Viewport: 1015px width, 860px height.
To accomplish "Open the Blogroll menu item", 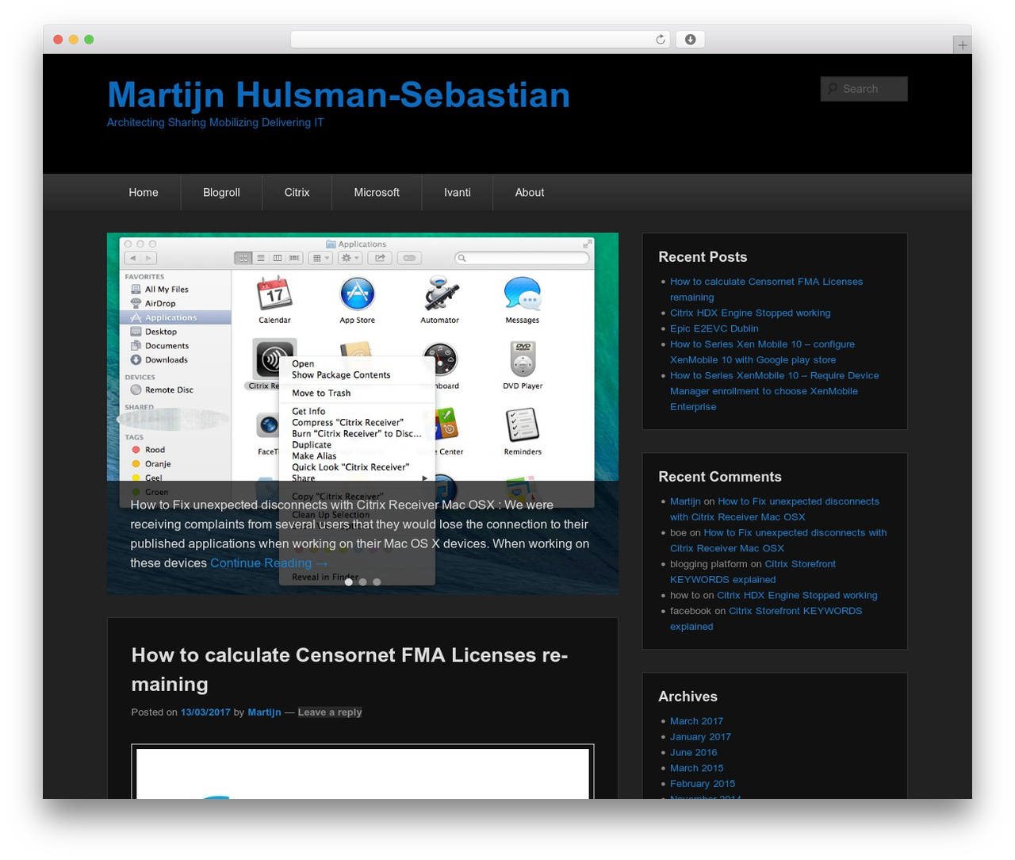I will pos(221,193).
